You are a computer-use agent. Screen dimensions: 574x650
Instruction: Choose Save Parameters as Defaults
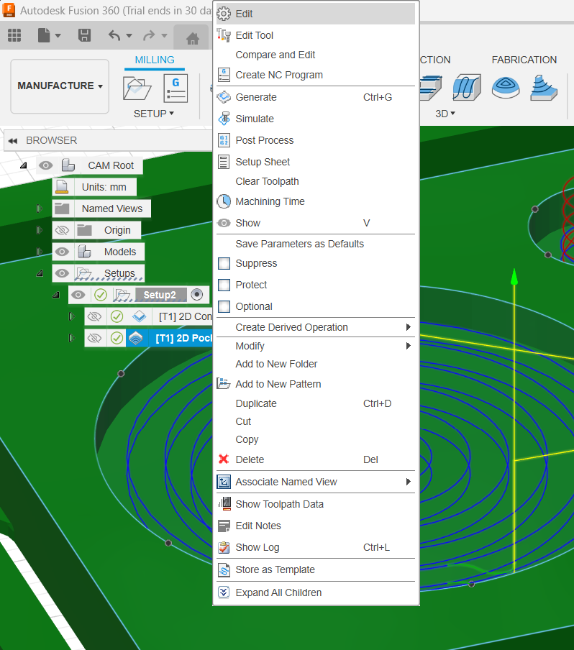pos(299,244)
